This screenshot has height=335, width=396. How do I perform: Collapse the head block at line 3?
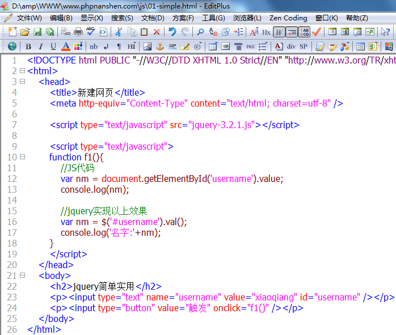click(23, 82)
